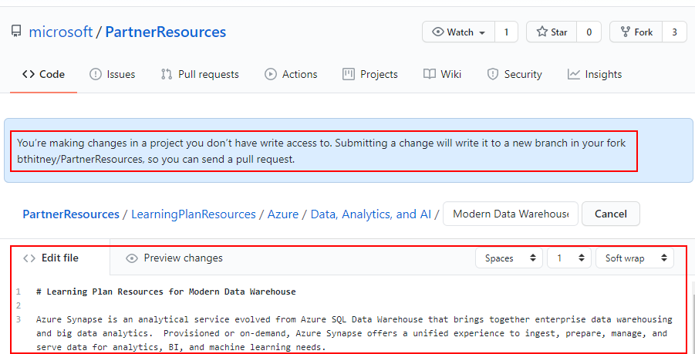
Task: Open the Issues tab
Action: click(x=112, y=75)
